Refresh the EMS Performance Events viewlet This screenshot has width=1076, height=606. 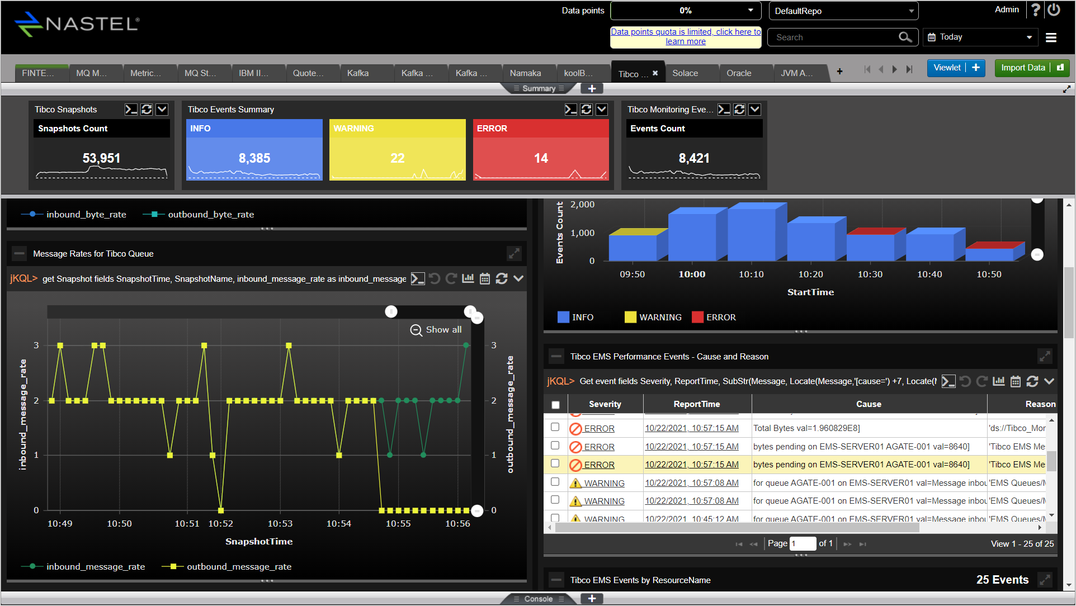1032,381
